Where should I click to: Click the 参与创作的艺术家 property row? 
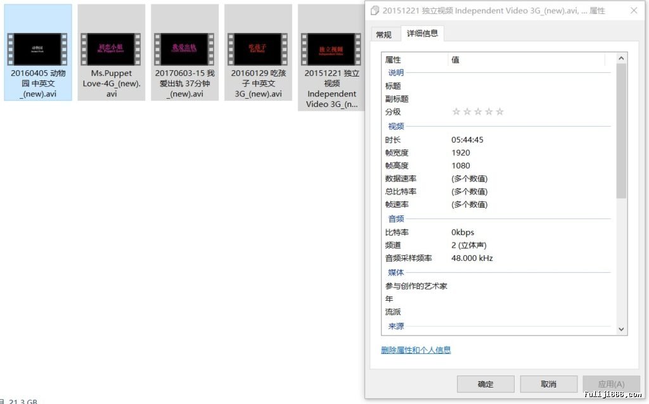497,286
